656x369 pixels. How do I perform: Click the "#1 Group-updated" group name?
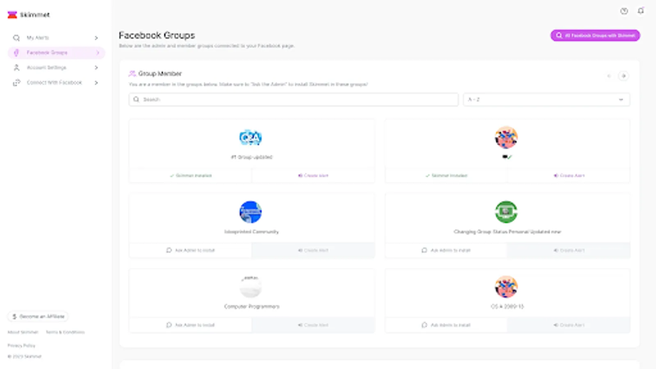pyautogui.click(x=252, y=157)
